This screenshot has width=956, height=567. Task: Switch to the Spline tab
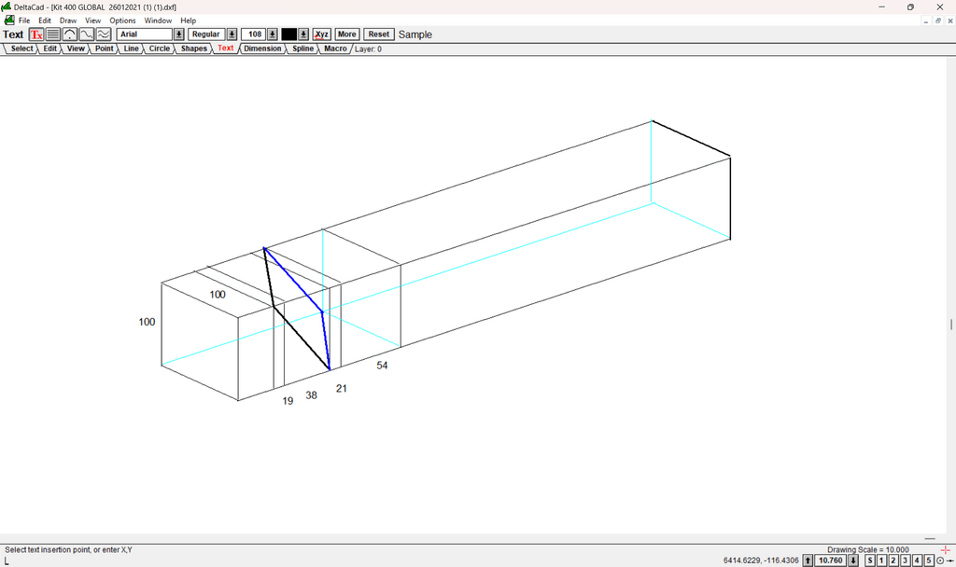[x=303, y=48]
